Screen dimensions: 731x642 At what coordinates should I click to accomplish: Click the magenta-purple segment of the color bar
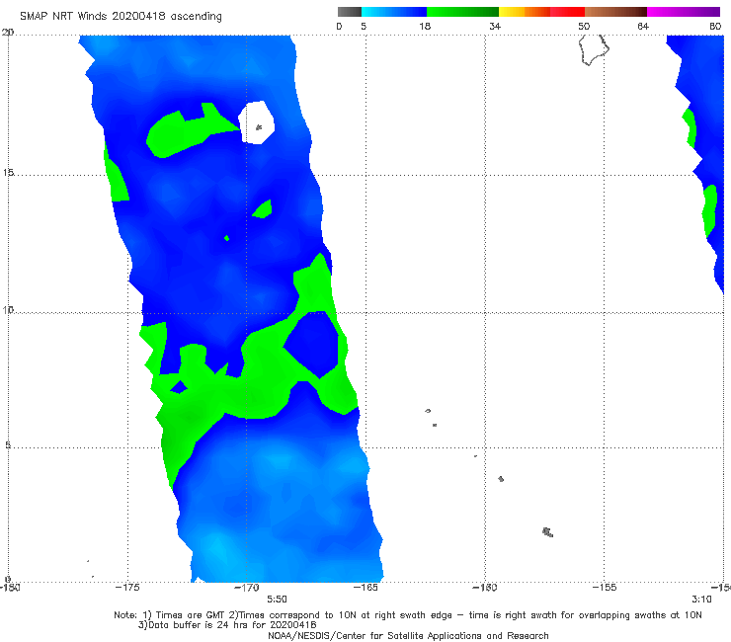(684, 12)
